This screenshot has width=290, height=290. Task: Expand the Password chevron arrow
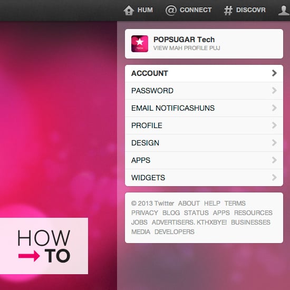(274, 91)
